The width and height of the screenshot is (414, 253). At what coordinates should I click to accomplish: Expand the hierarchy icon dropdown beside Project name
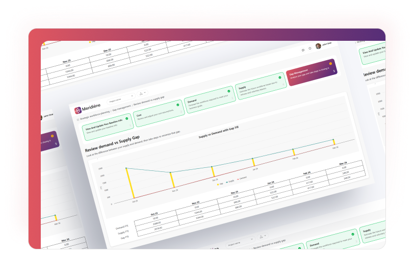(142, 94)
